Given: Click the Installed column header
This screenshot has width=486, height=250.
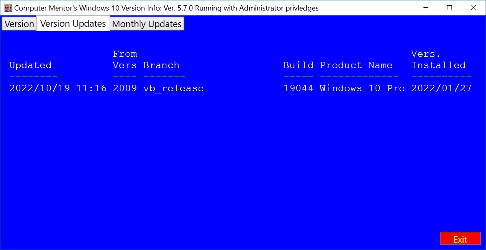Looking at the screenshot, I should pyautogui.click(x=438, y=65).
